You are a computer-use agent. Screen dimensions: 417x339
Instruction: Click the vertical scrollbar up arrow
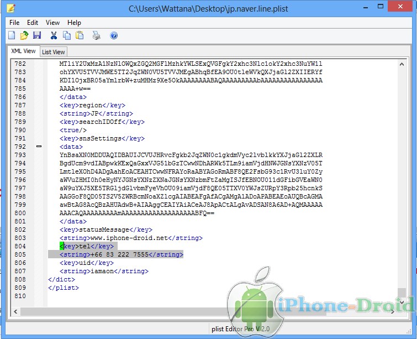coord(402,64)
